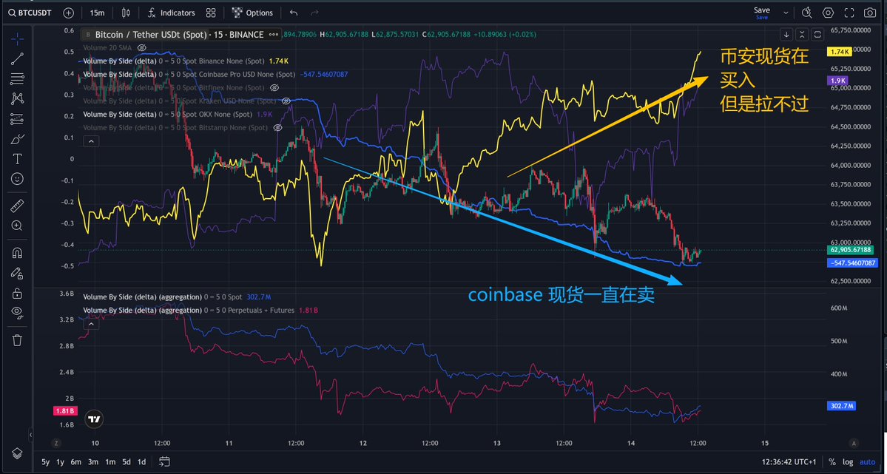Set the date range to 5y

click(x=45, y=461)
